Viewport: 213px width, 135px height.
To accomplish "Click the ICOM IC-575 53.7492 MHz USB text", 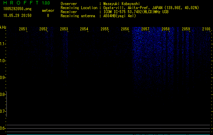I will 136,12.
